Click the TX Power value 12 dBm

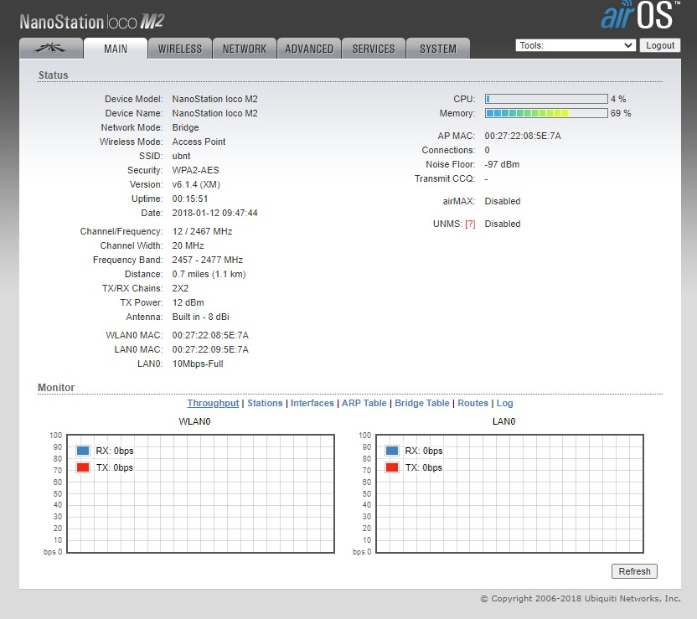point(188,302)
